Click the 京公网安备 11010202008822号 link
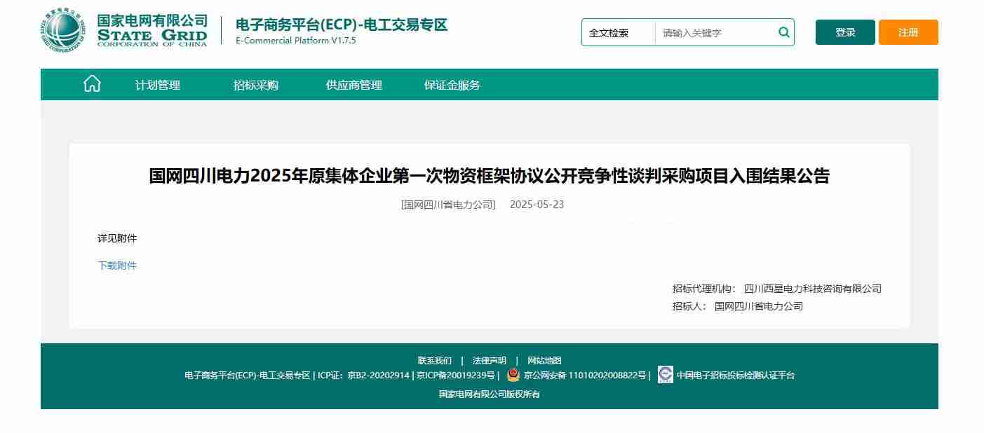The width and height of the screenshot is (984, 433). click(585, 376)
